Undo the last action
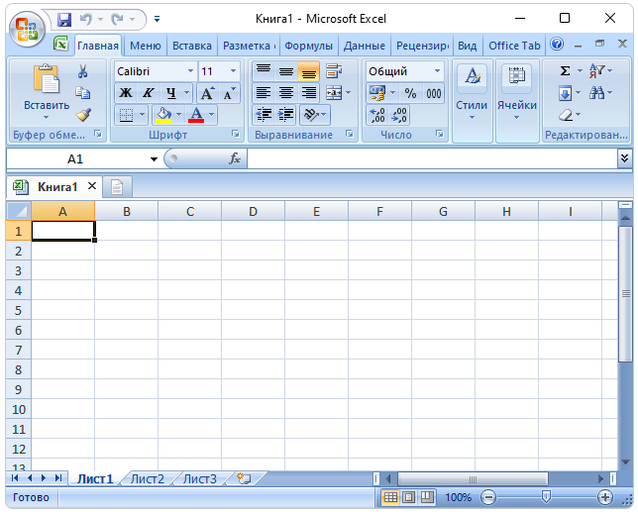638x516 pixels. [86, 19]
